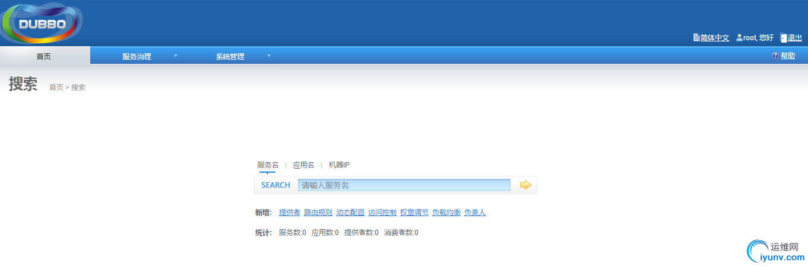Focus the 请输入服务名 search field
808x267 pixels.
coord(404,185)
